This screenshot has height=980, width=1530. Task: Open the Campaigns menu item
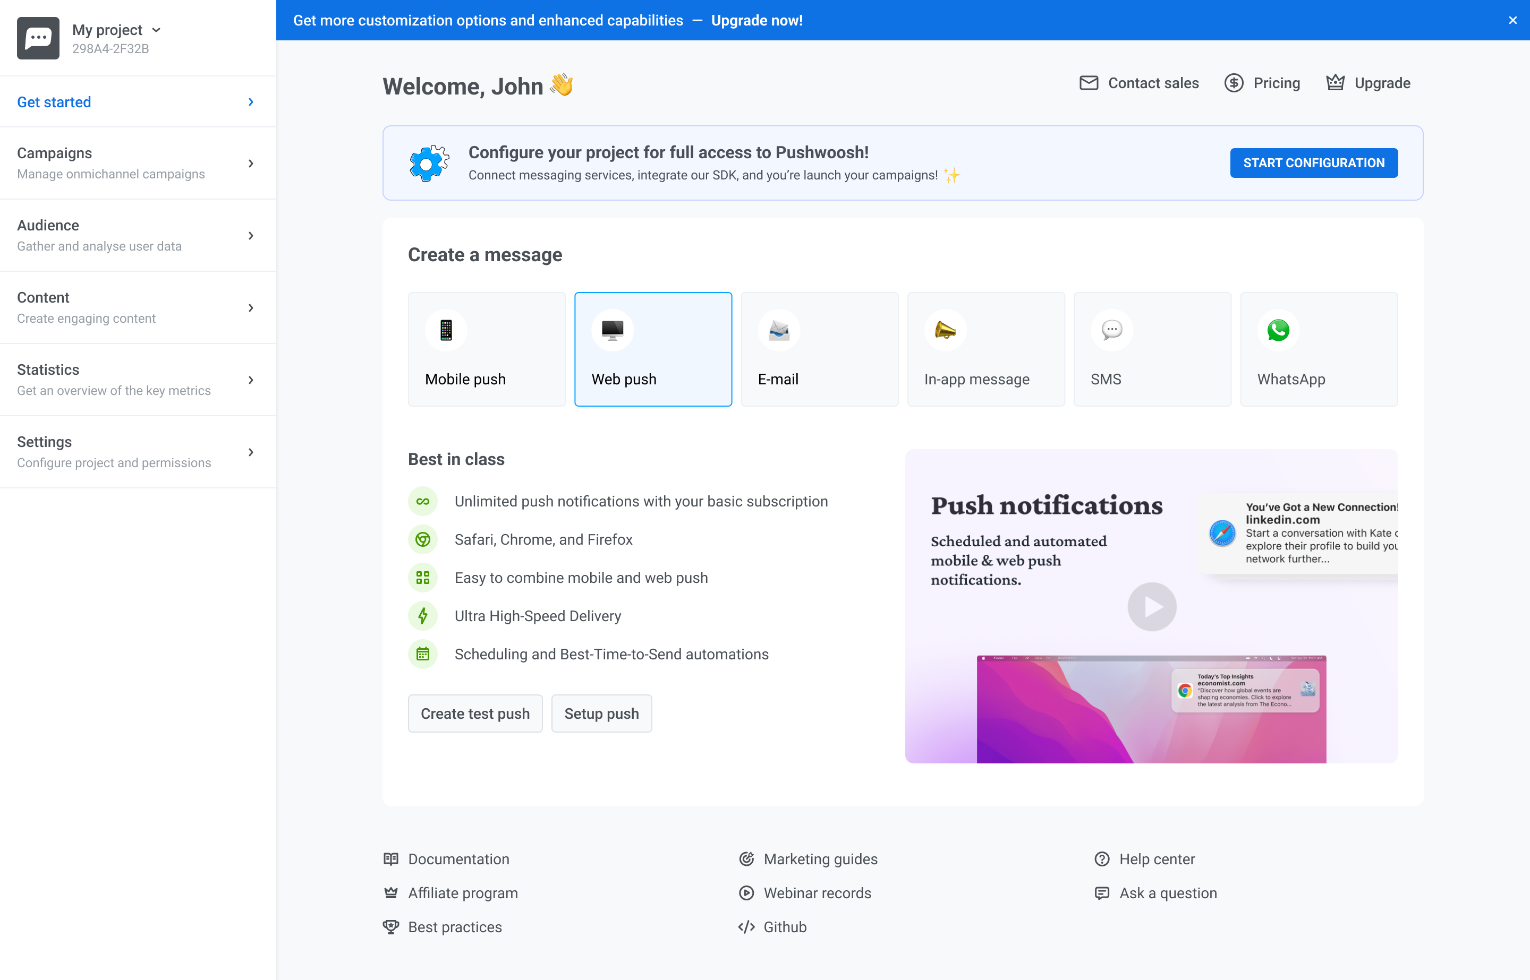coord(138,164)
